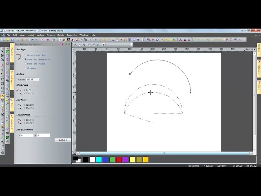Open the Model menu
Viewport: 261px width, 196px height.
pyautogui.click(x=31, y=35)
